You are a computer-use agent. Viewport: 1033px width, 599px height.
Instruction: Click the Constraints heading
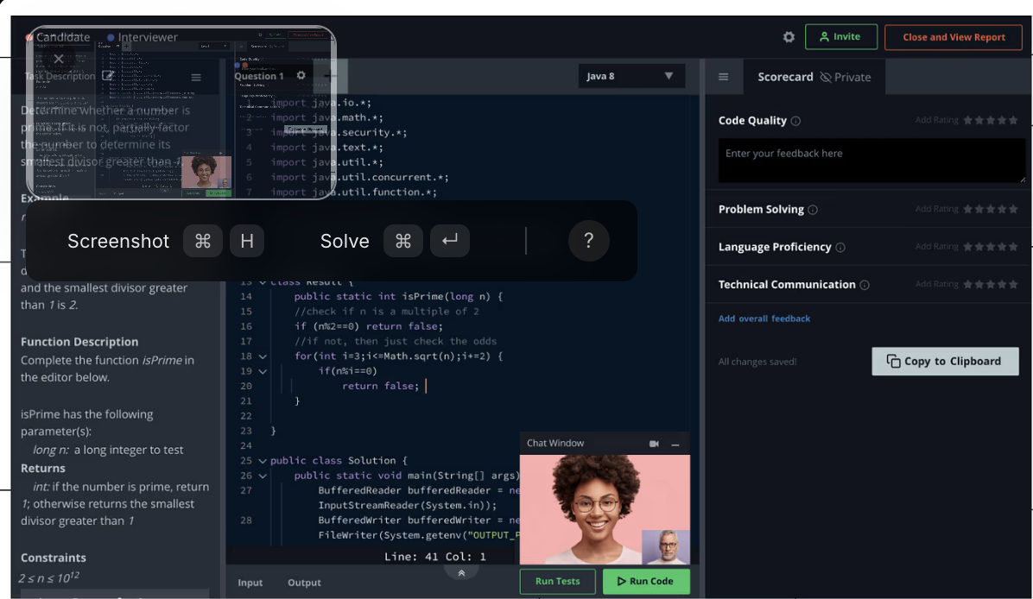click(54, 558)
